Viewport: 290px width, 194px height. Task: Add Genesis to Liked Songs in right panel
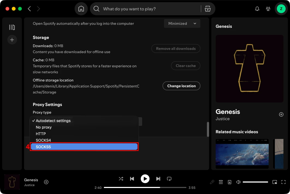point(281,114)
